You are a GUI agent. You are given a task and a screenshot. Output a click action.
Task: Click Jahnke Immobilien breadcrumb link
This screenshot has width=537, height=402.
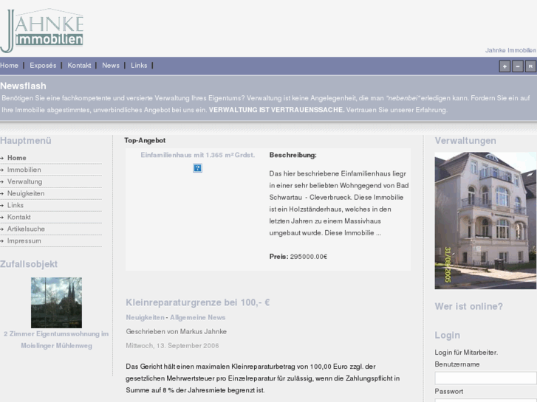pyautogui.click(x=510, y=50)
